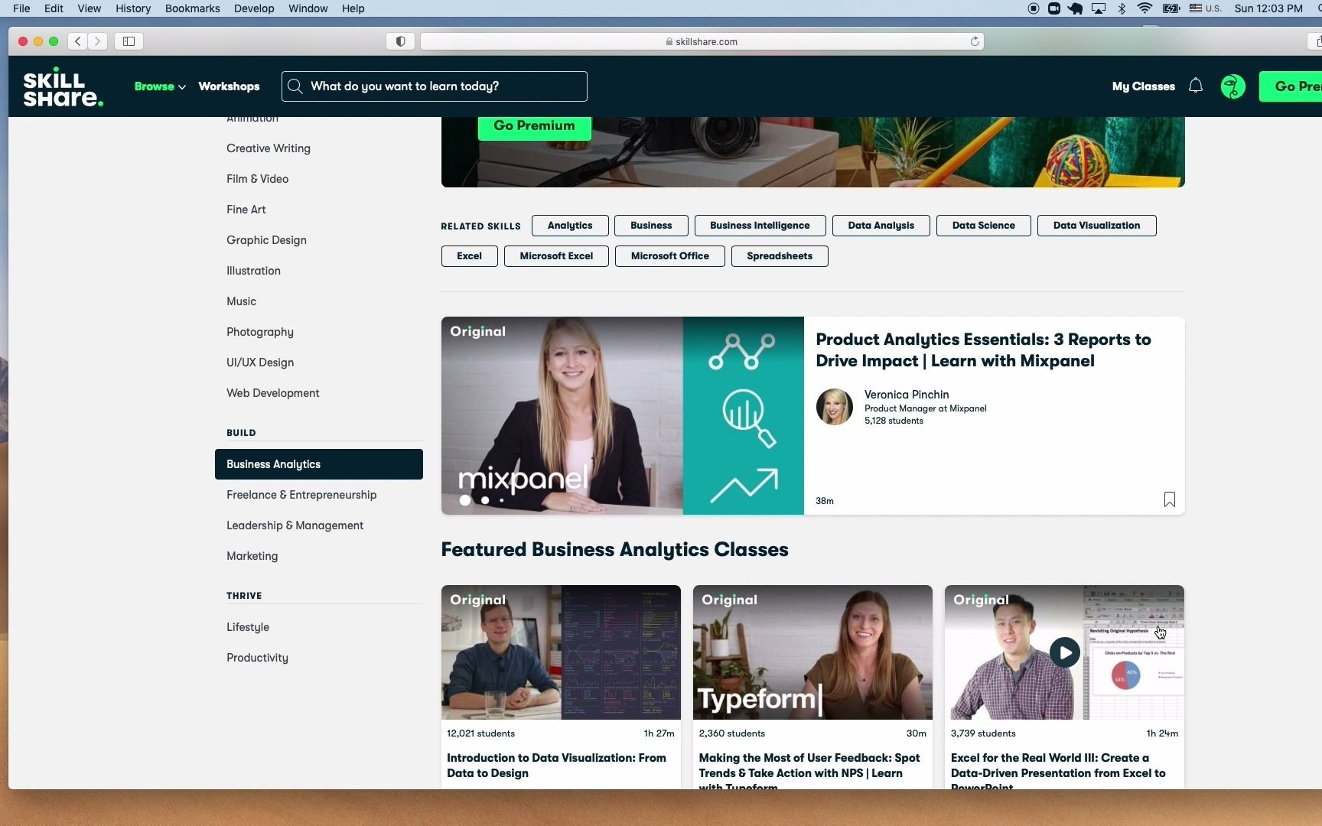Select the Business Intelligence skill tag

coord(760,226)
